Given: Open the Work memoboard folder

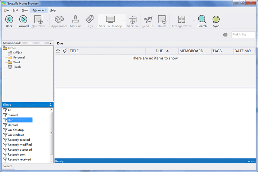Looking at the screenshot, I should (17, 62).
